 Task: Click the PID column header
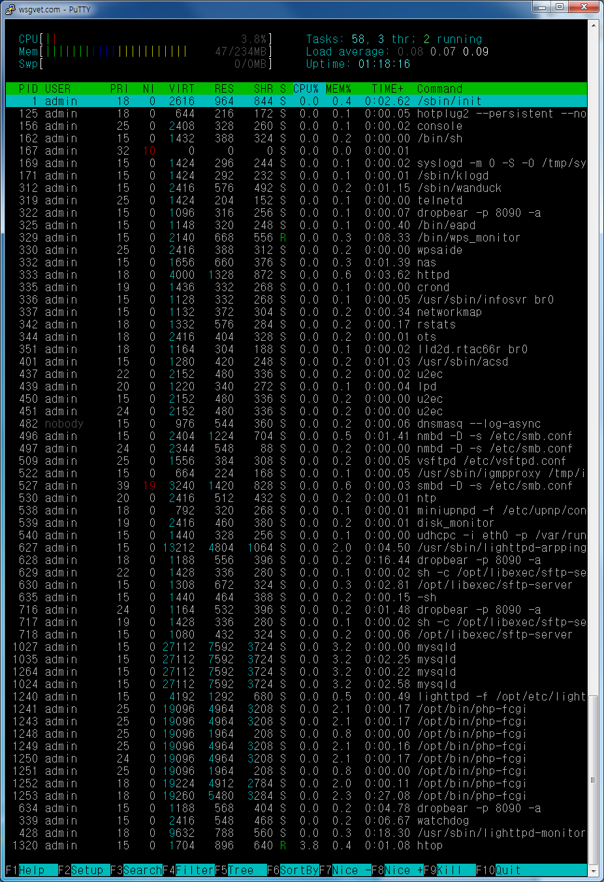(x=28, y=89)
